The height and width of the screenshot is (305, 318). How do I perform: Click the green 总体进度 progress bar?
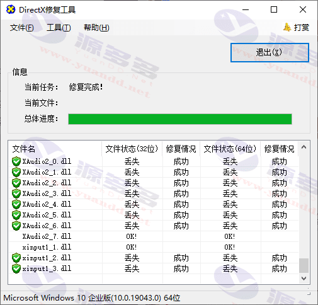coord(180,119)
